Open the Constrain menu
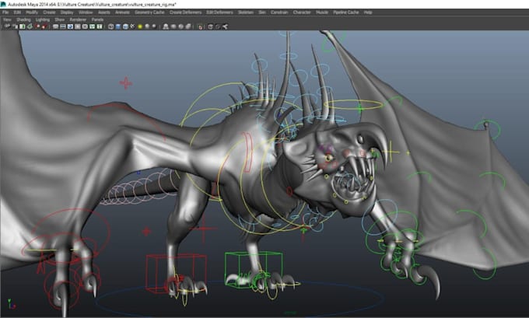 click(x=279, y=12)
